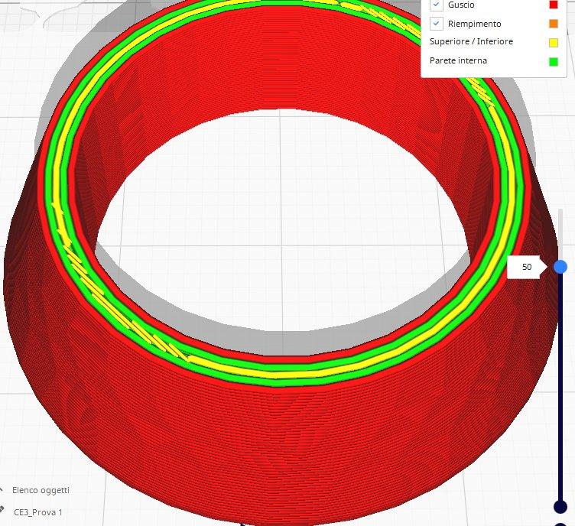The image size is (575, 526).
Task: Click the Riempimento legend label
Action: tap(474, 24)
